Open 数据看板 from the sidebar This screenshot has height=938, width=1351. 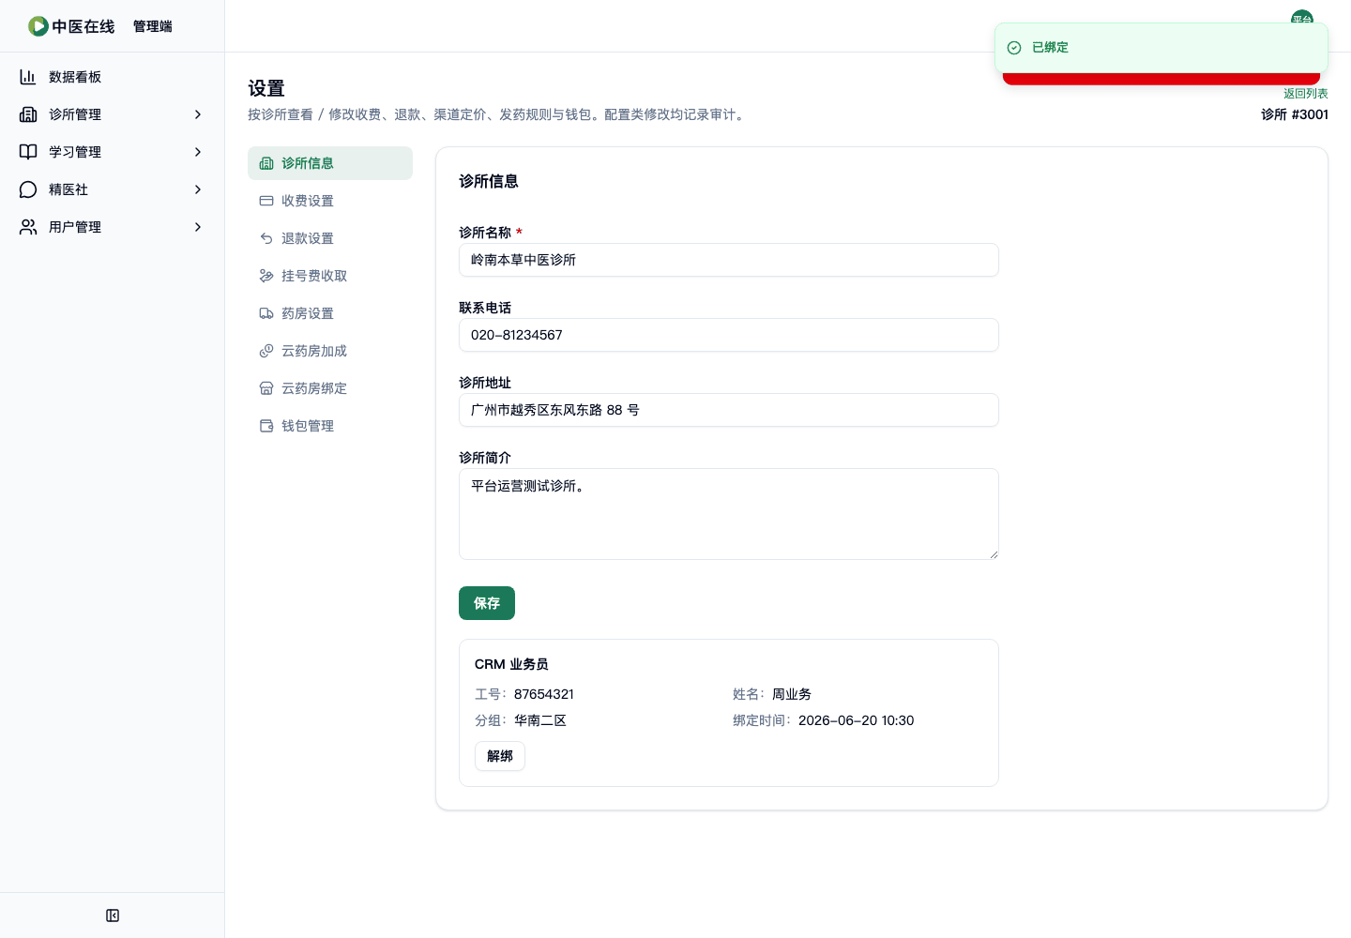(113, 77)
